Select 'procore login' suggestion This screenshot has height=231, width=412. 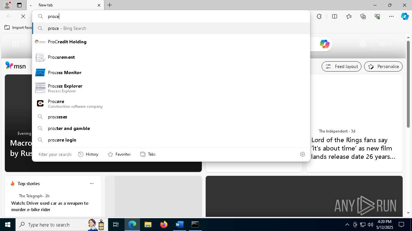point(171,140)
